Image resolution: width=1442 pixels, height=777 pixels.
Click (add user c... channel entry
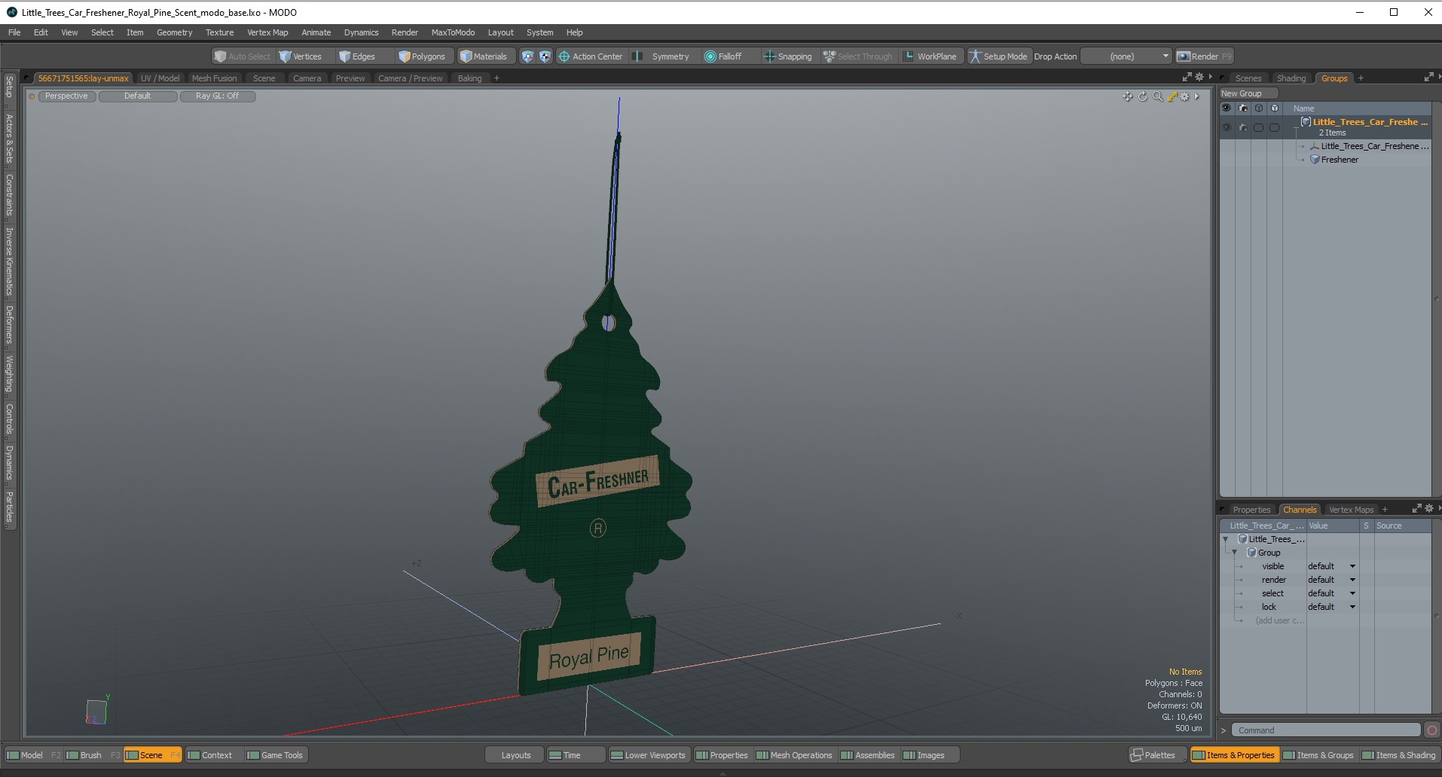coord(1279,620)
